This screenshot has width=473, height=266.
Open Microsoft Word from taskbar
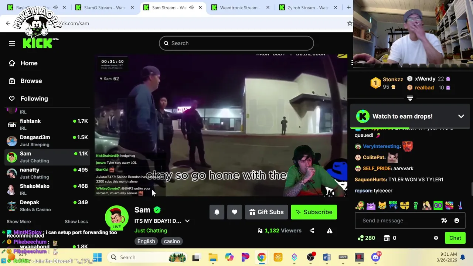[x=327, y=257]
